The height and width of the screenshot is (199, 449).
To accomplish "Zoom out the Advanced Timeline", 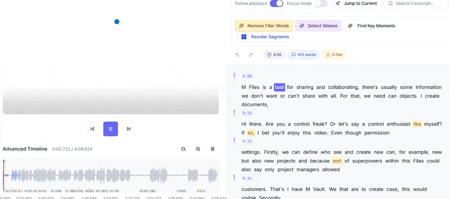I will pyautogui.click(x=183, y=149).
